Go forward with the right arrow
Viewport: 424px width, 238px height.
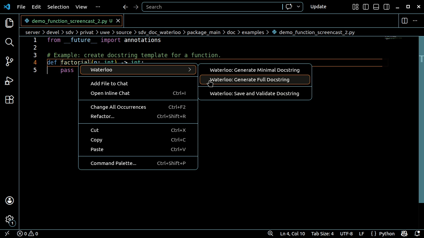(136, 7)
